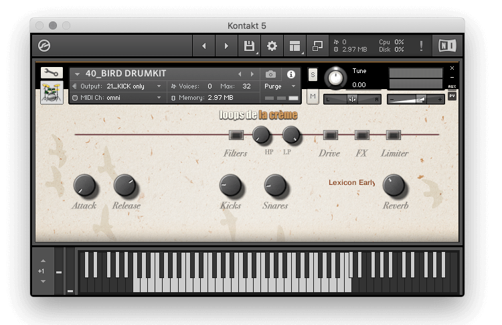
Task: Open the Purge dropdown menu
Action: 280,86
